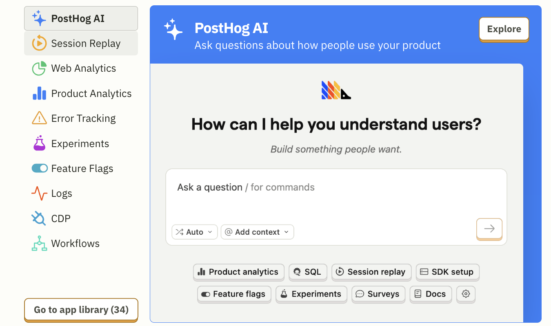Select the SQL shortcut chip
Image resolution: width=551 pixels, height=326 pixels.
pos(308,272)
